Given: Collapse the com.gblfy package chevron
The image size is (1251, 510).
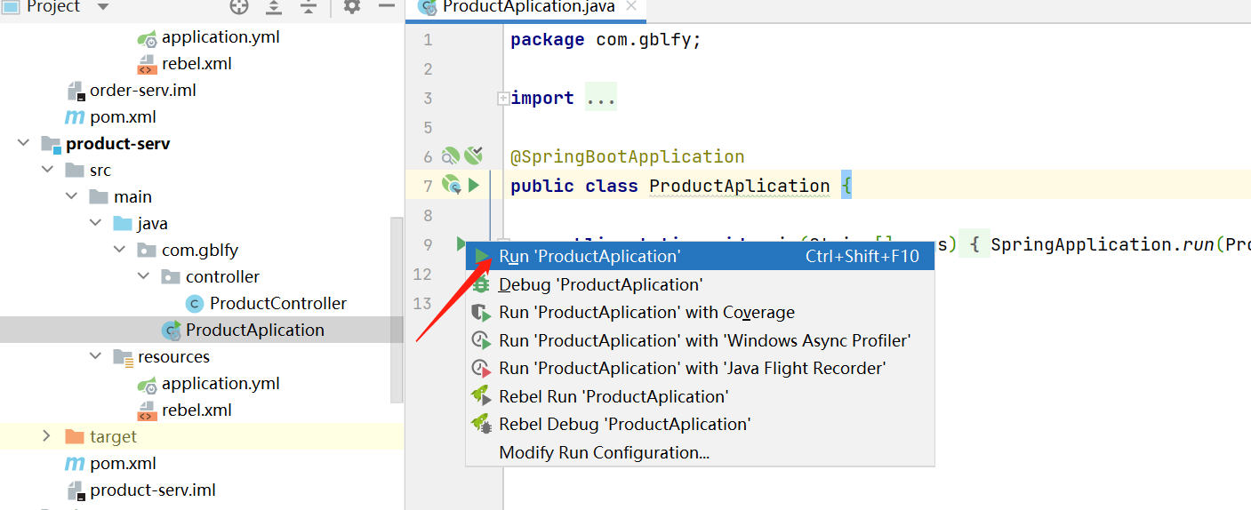Looking at the screenshot, I should click(119, 250).
